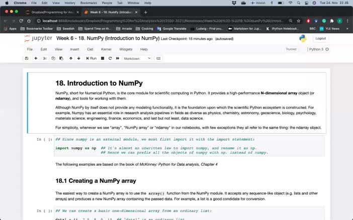Go back in browser history
The width and height of the screenshot is (353, 220).
point(6,21)
